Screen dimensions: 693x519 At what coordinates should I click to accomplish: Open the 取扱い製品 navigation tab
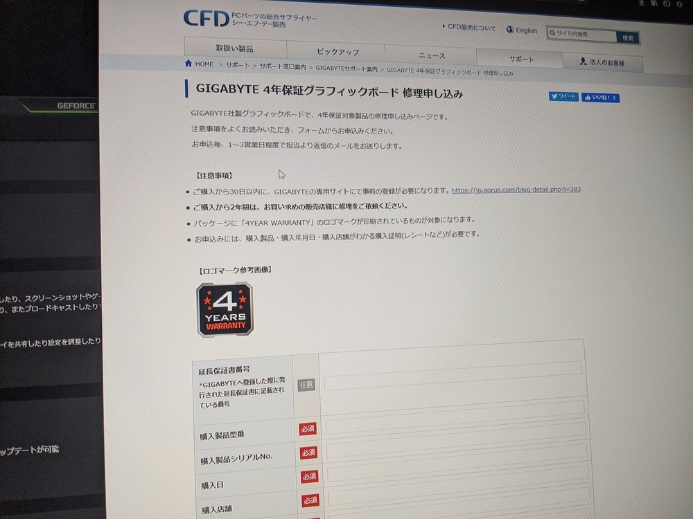click(235, 48)
